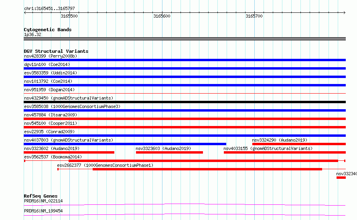This screenshot has height=220, width=357.
Task: Click the esv3562537 (Boomsma2014) label
Action: (x=53, y=157)
